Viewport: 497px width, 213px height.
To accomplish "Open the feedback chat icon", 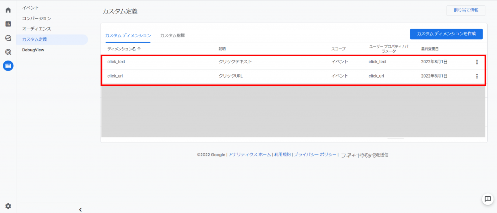I will 488,199.
